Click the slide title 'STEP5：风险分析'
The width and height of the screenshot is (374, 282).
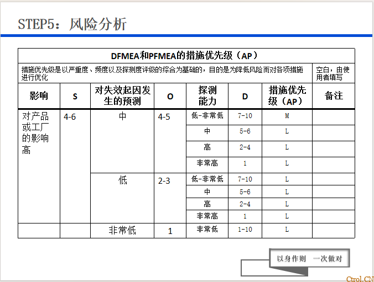tap(72, 24)
